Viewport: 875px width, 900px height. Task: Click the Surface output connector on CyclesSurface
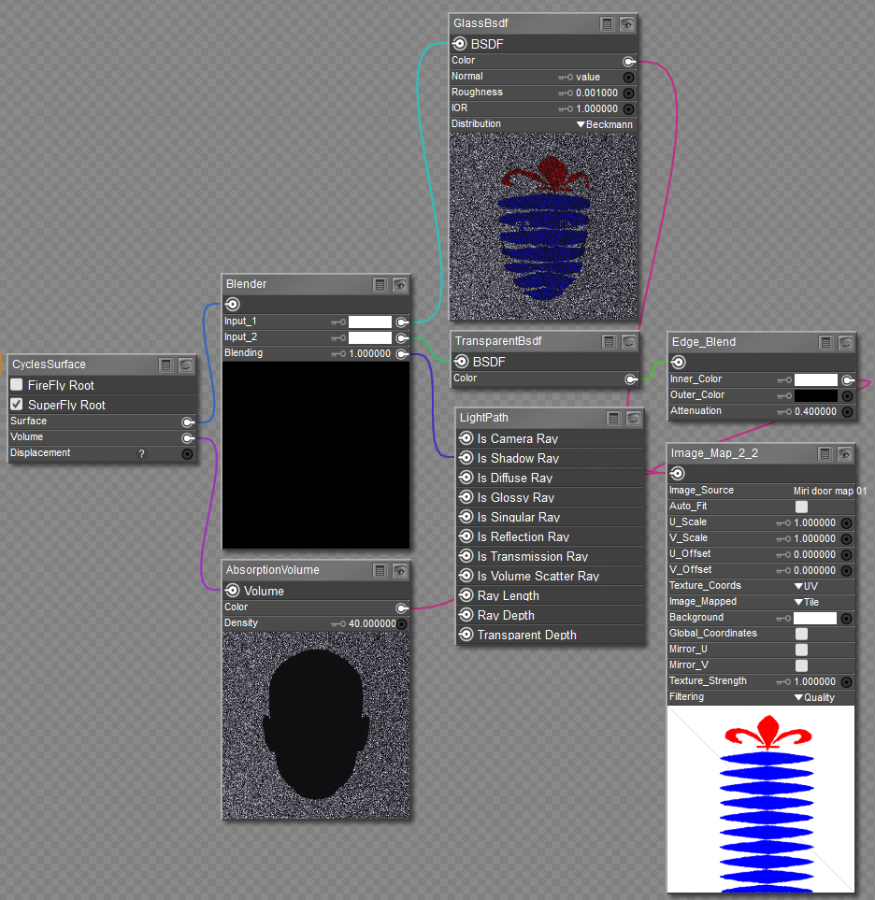[x=188, y=421]
